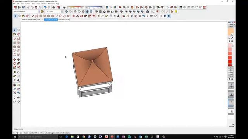Open Task View on the taskbar

click(x=61, y=137)
